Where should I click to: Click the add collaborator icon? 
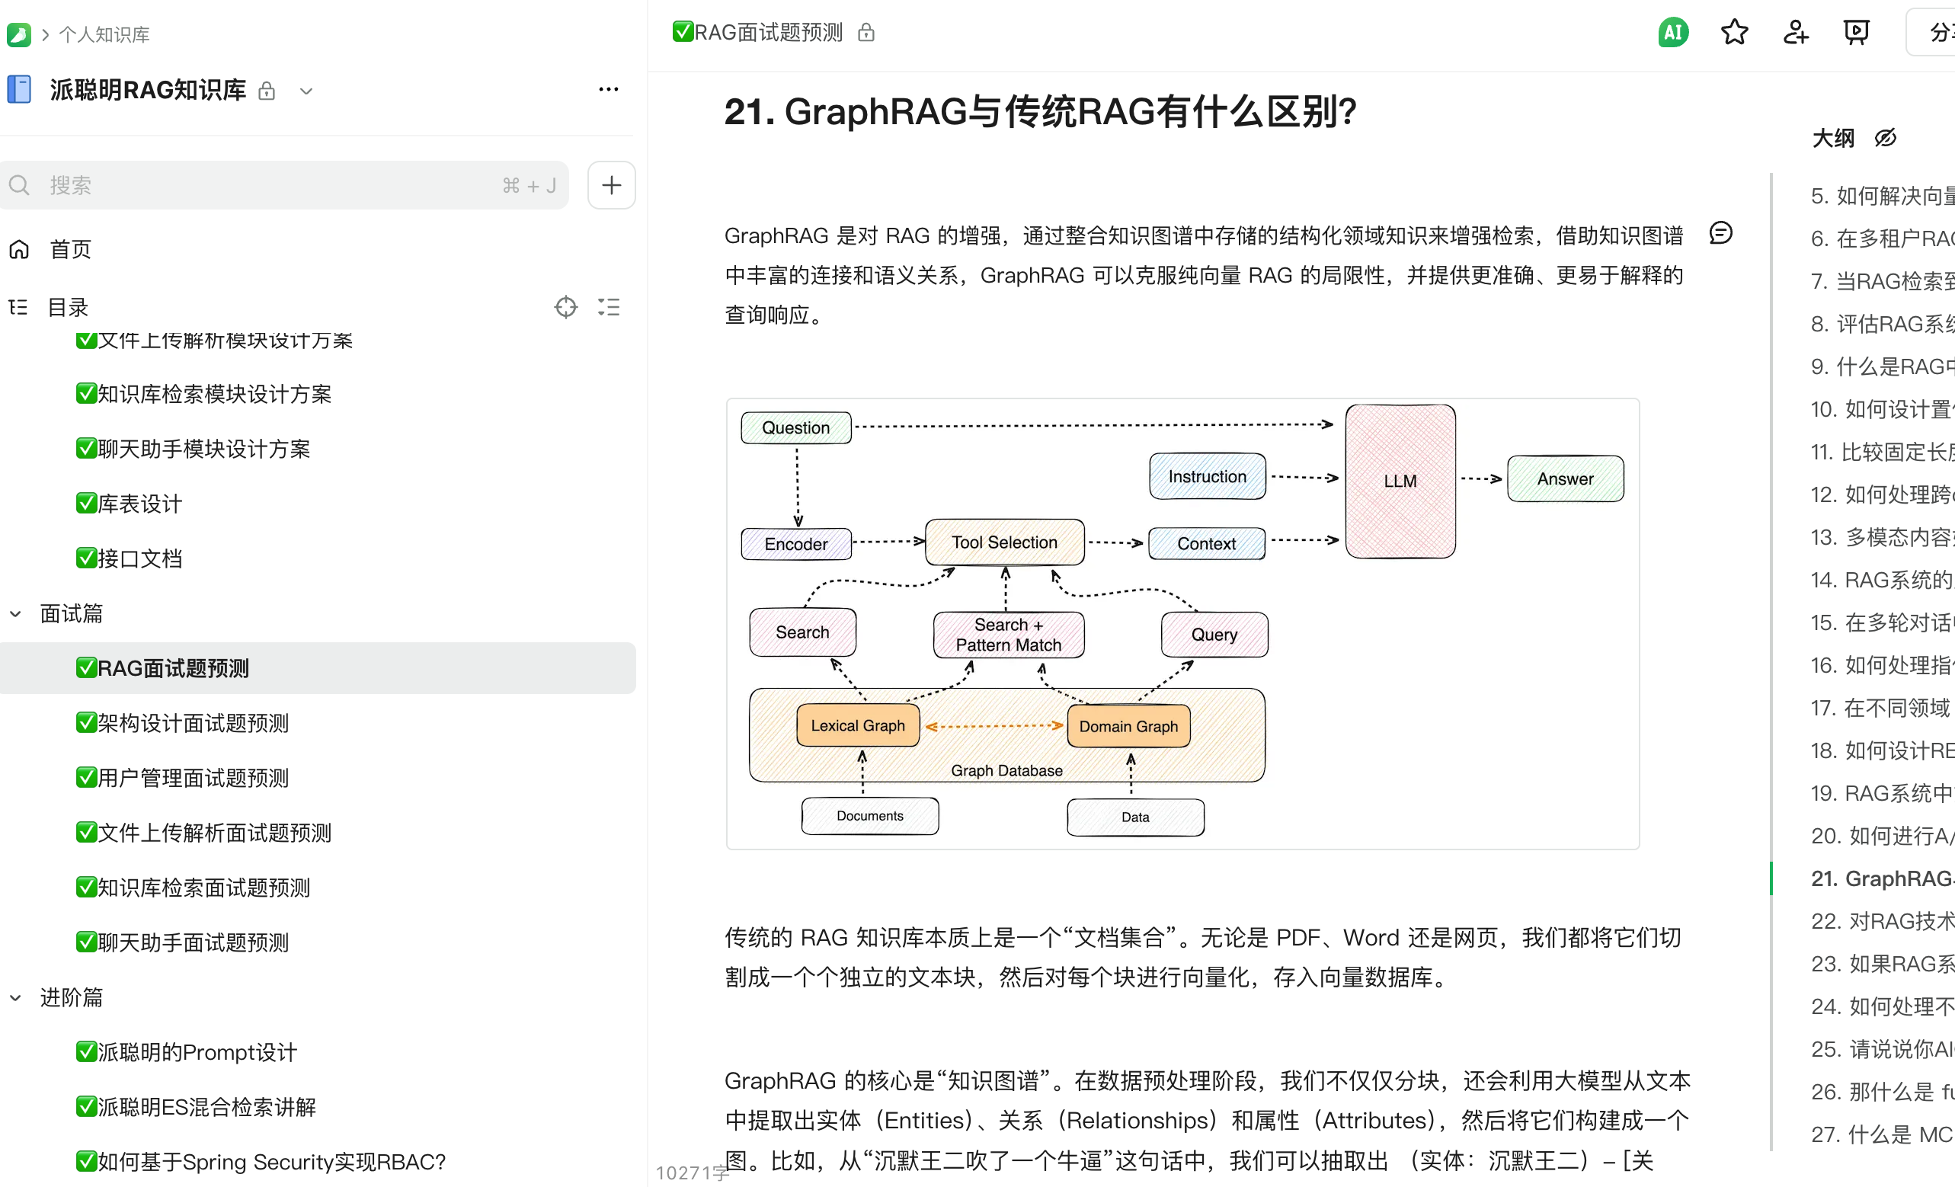(x=1795, y=32)
